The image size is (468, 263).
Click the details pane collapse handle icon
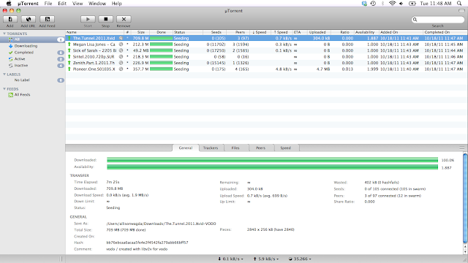coord(462,148)
